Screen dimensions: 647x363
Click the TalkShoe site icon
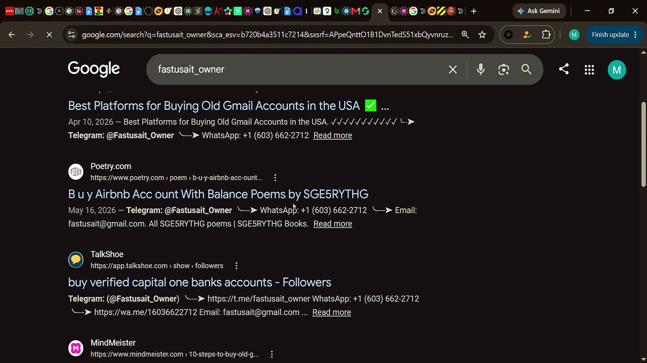pos(76,260)
